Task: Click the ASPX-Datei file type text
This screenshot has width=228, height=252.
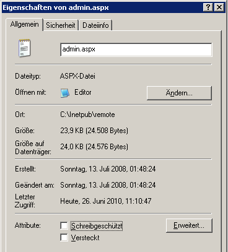Action: 77,76
